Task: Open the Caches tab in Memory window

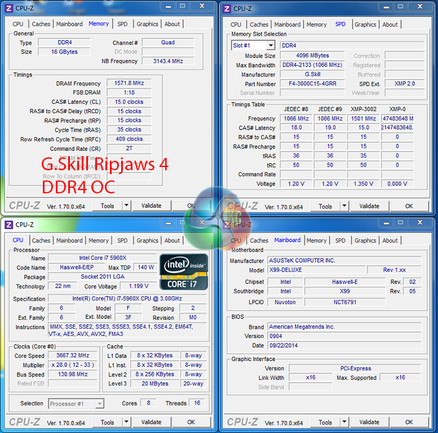Action: 41,24
